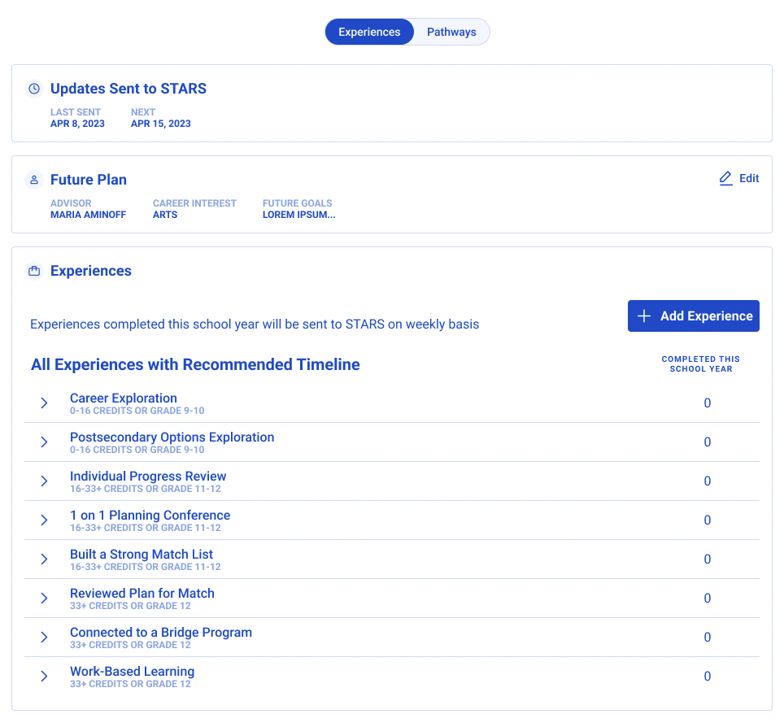The width and height of the screenshot is (784, 727).
Task: Expand Postsecondary Options Exploration chevron
Action: tap(45, 442)
